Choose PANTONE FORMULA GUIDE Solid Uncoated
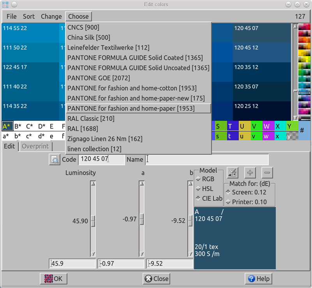This screenshot has width=312, height=288. pyautogui.click(x=138, y=68)
